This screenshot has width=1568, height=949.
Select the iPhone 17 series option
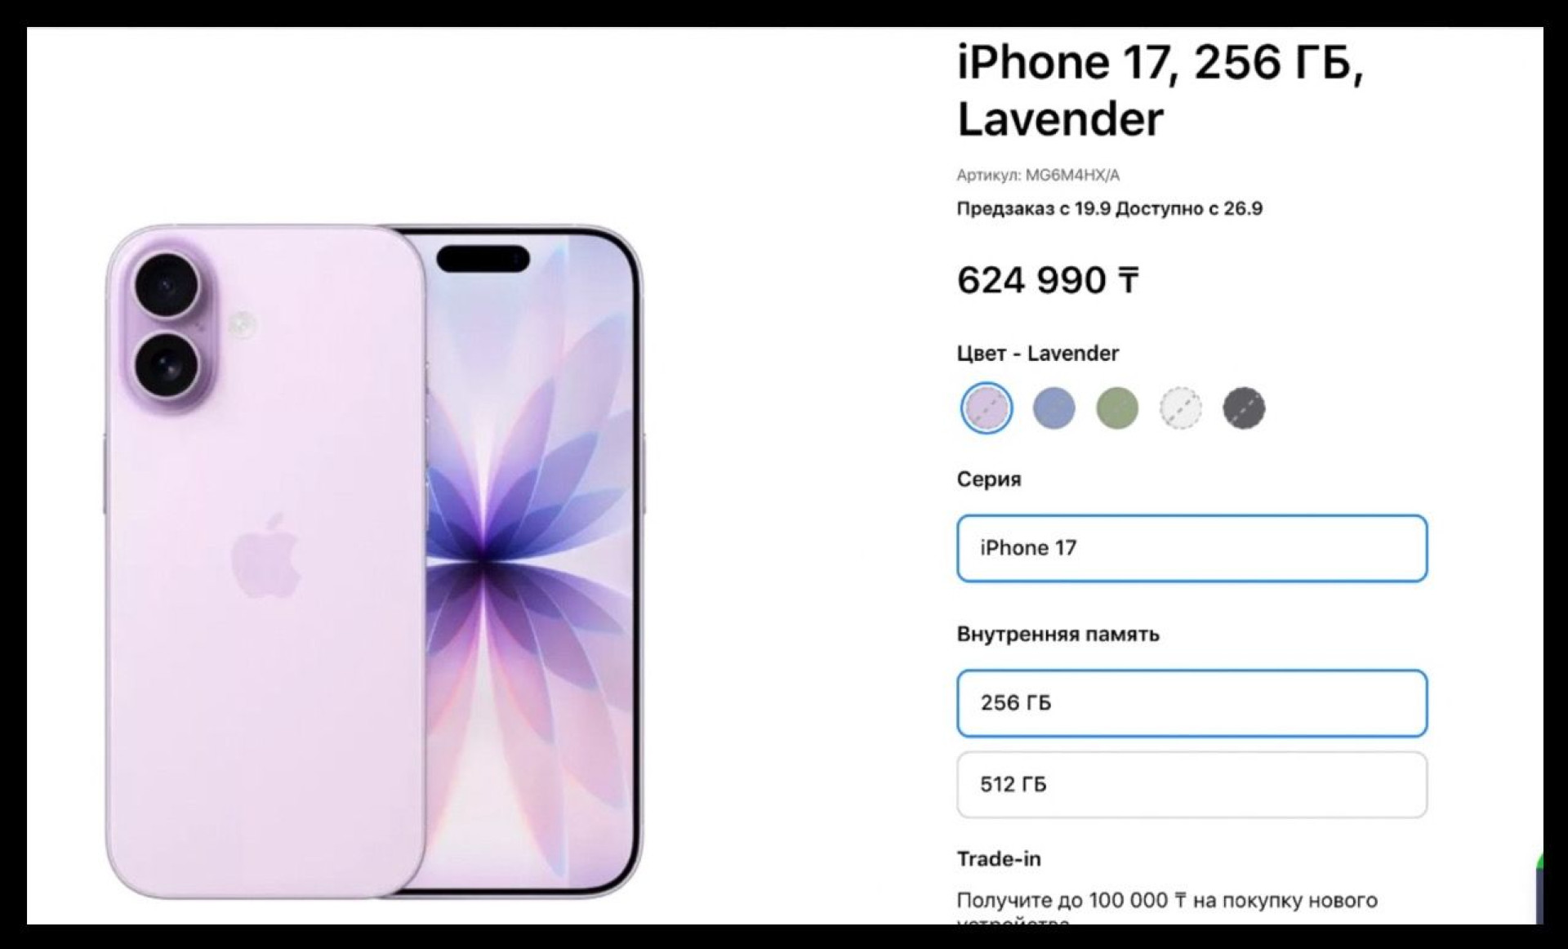coord(1192,548)
